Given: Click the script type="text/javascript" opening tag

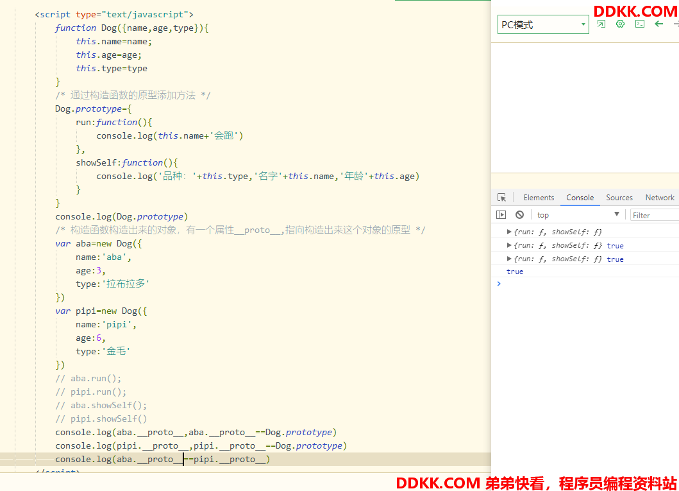Looking at the screenshot, I should pos(114,14).
